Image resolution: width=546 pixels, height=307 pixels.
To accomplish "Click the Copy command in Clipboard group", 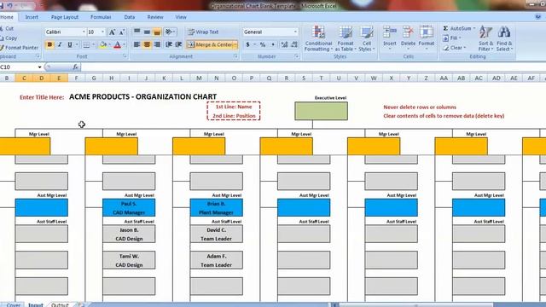I will tap(9, 38).
